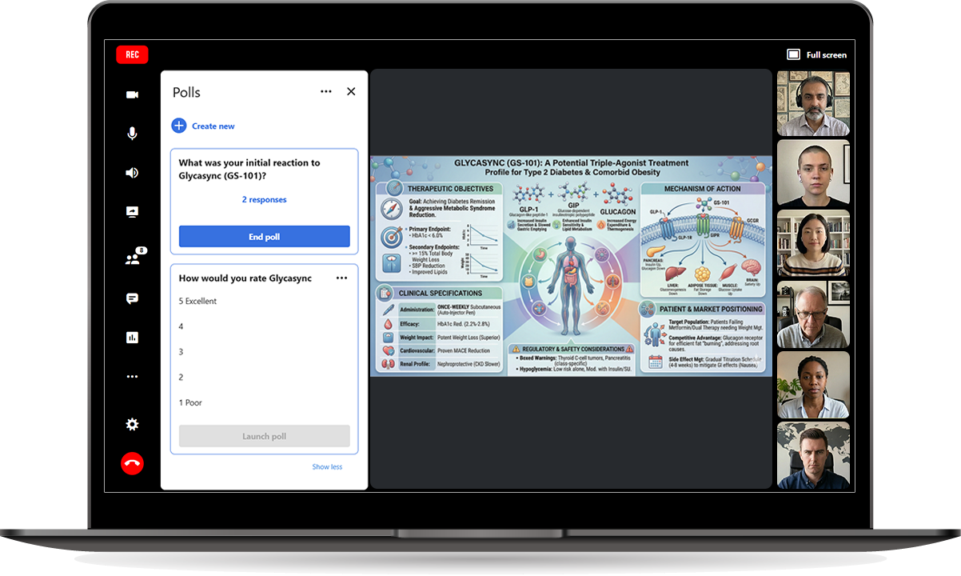This screenshot has width=961, height=576.
Task: Close the Polls panel
Action: coord(351,92)
